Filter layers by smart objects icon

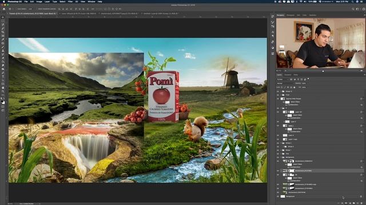305,80
